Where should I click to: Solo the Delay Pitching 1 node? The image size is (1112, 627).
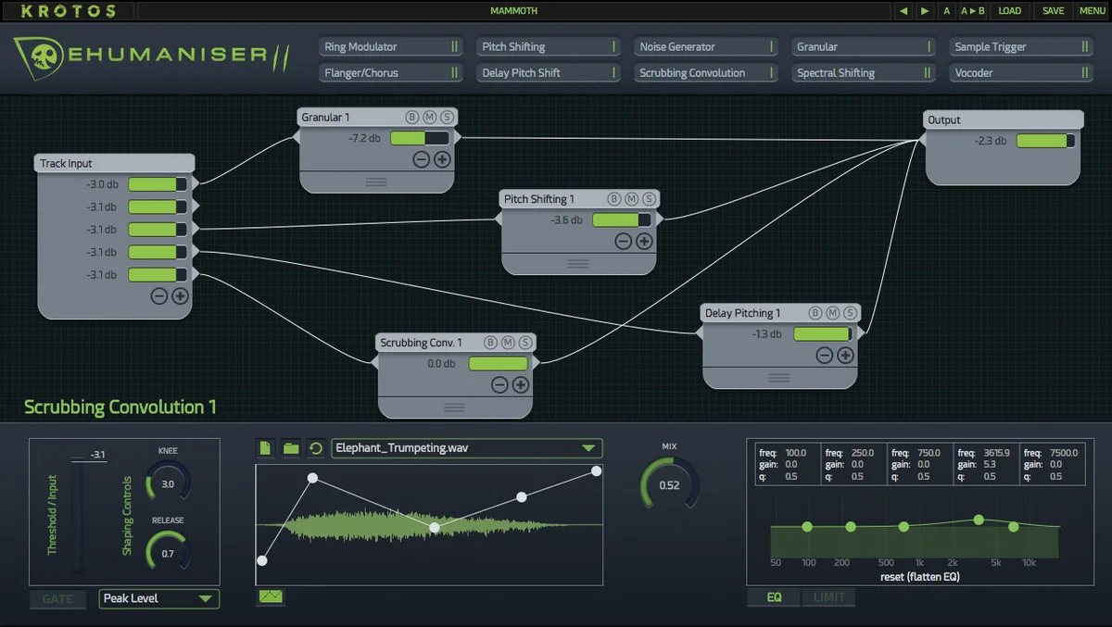coord(851,313)
